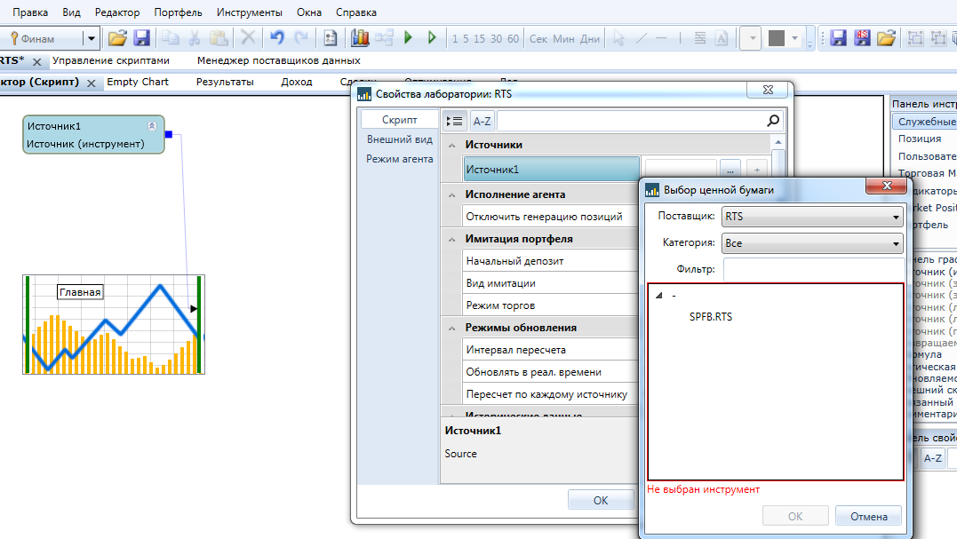This screenshot has height=539, width=957.
Task: Open script properties checklist icon
Action: [x=331, y=38]
